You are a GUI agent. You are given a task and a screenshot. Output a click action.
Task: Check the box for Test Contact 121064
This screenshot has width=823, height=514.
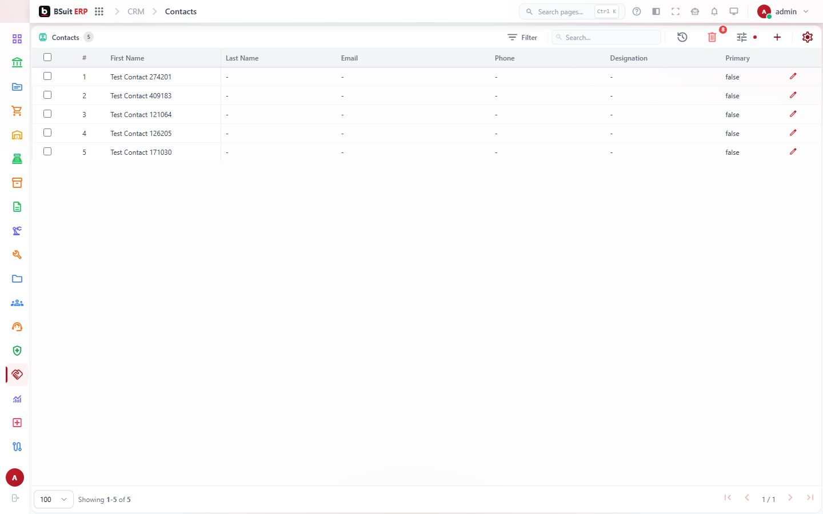coord(47,114)
